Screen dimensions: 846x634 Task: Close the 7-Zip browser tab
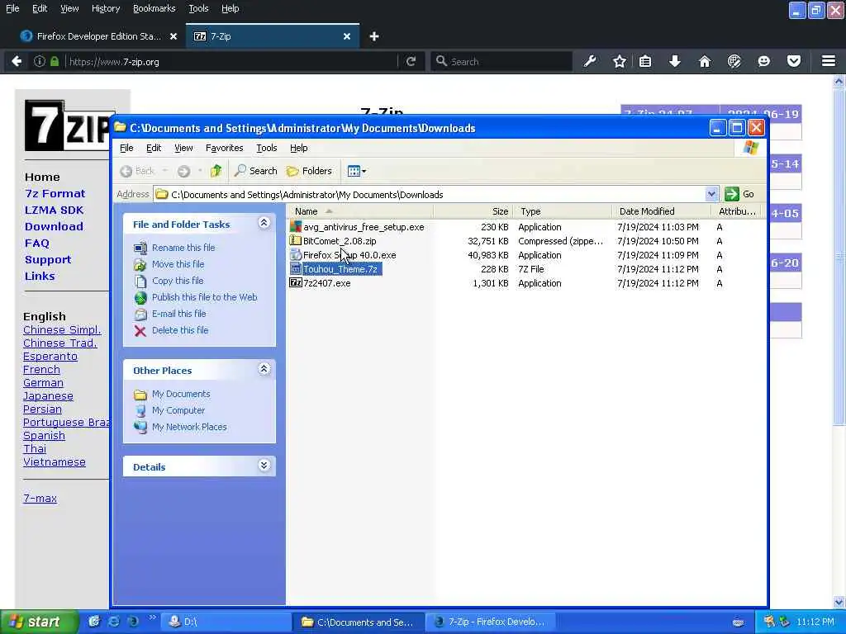(347, 36)
